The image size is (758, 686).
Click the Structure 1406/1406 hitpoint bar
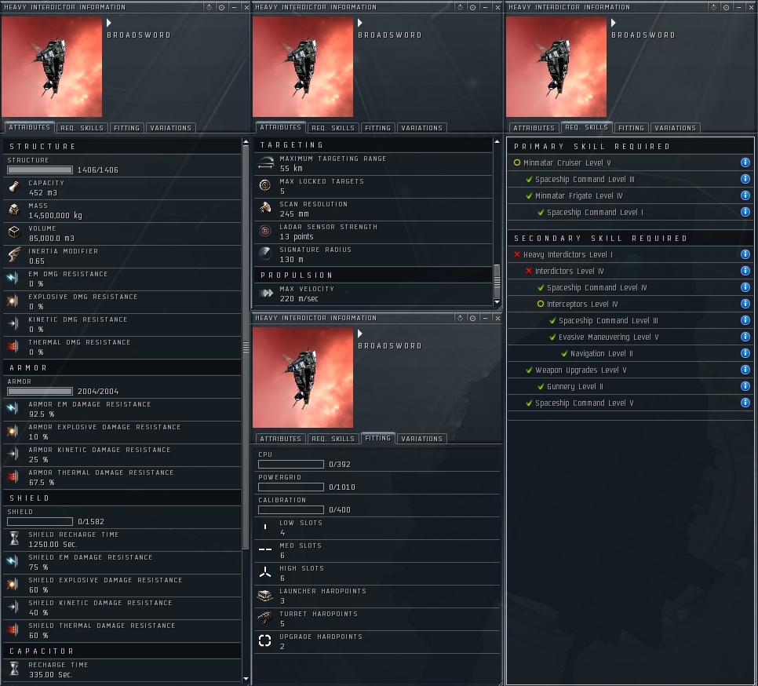point(40,170)
